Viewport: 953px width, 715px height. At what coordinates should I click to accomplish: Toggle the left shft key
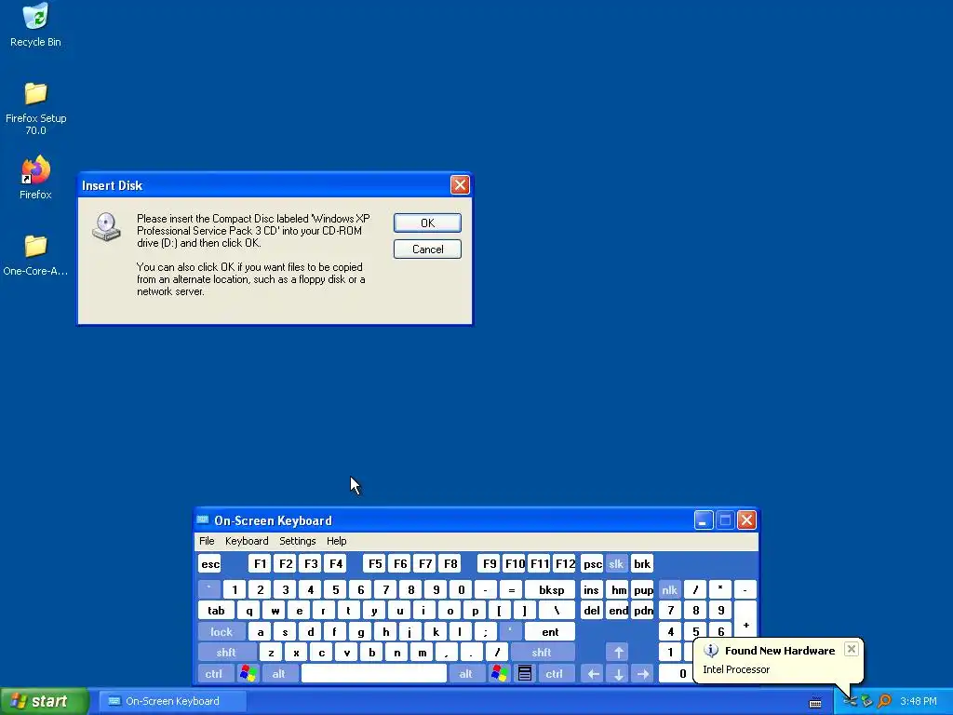(226, 653)
